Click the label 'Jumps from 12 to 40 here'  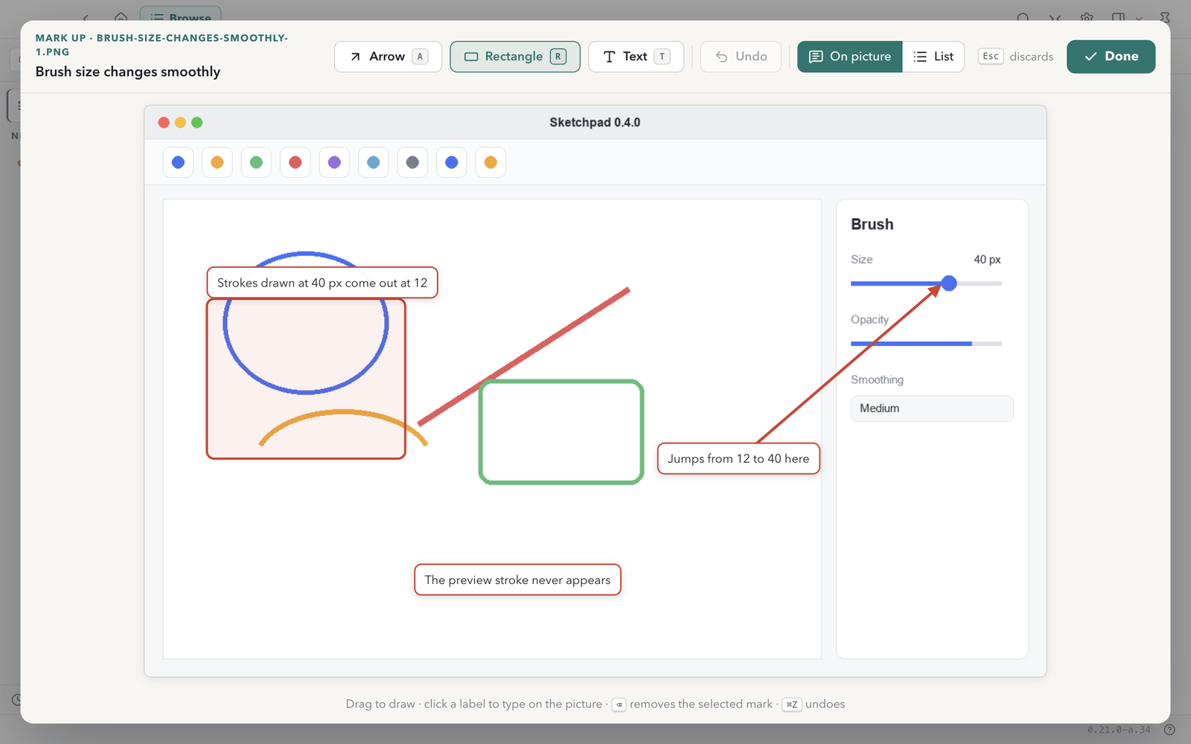(x=738, y=458)
